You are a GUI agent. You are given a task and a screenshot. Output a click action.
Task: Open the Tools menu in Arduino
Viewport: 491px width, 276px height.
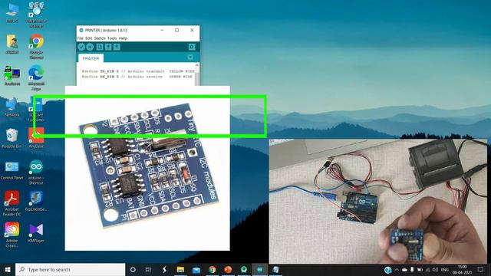point(112,38)
